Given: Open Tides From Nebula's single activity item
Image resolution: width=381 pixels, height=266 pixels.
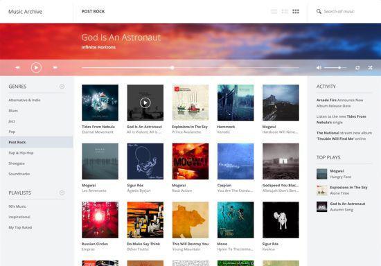Looking at the screenshot, I should [341, 119].
